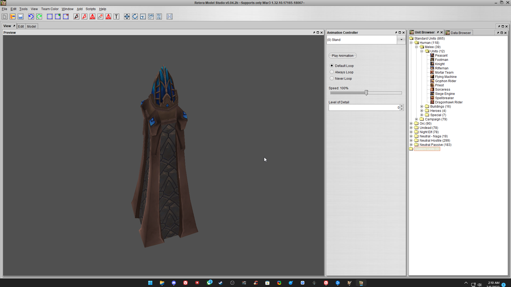This screenshot has width=511, height=287.
Task: Select the Default Loop radio button
Action: (332, 66)
